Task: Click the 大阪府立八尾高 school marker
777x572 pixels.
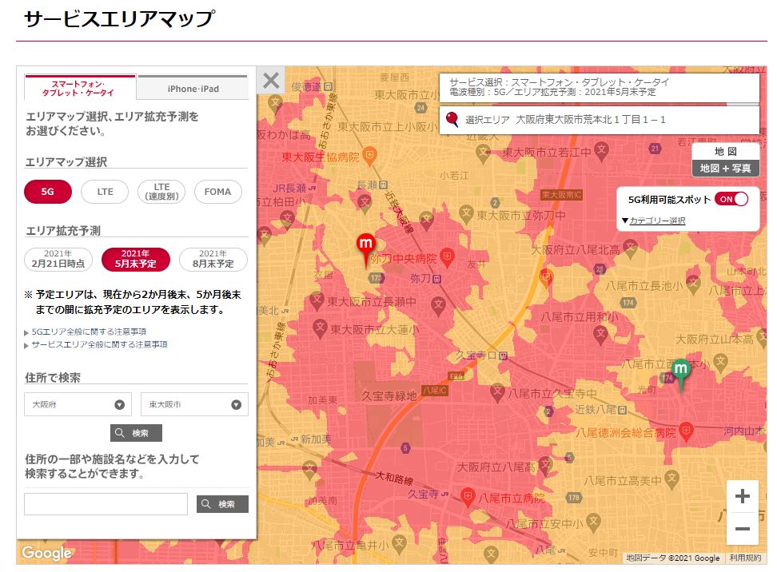Action: 546,464
